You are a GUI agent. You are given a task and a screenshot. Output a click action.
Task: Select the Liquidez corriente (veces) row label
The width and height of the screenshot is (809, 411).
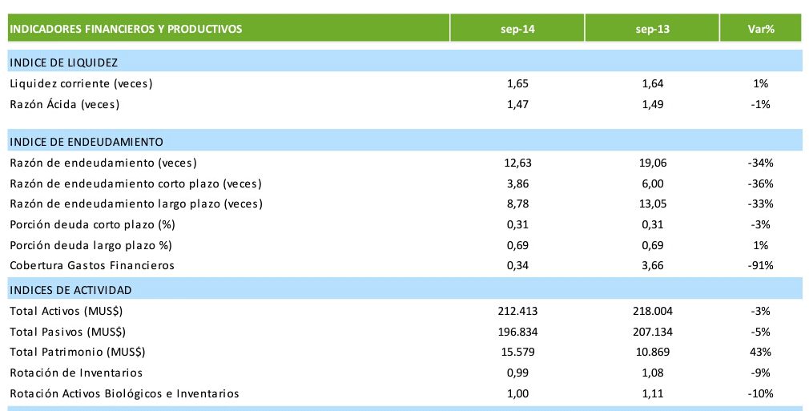pos(81,83)
